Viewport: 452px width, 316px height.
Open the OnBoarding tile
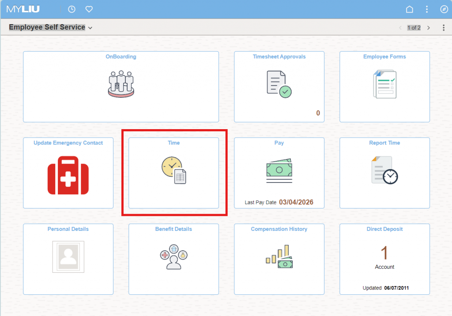pos(121,86)
